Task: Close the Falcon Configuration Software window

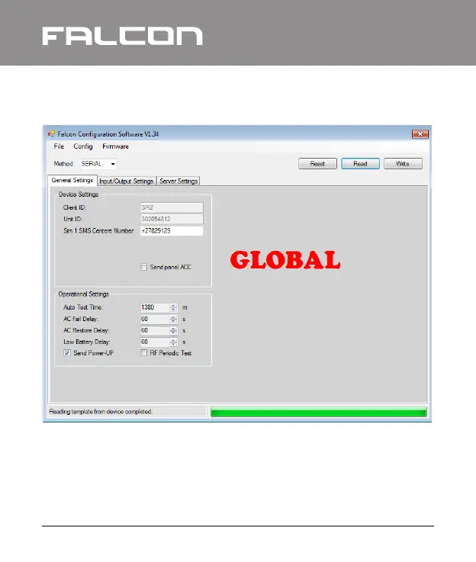Action: (x=420, y=134)
